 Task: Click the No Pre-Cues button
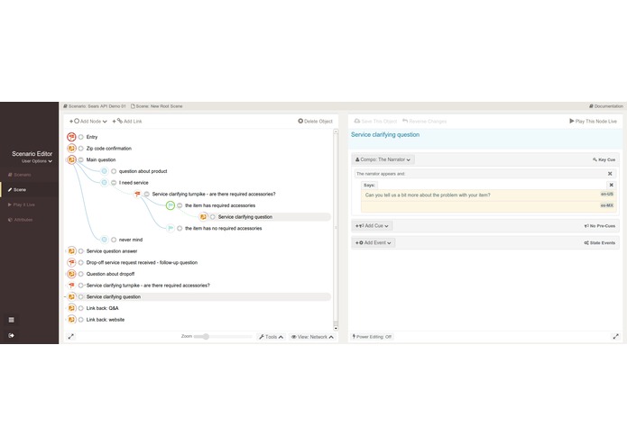coord(599,226)
